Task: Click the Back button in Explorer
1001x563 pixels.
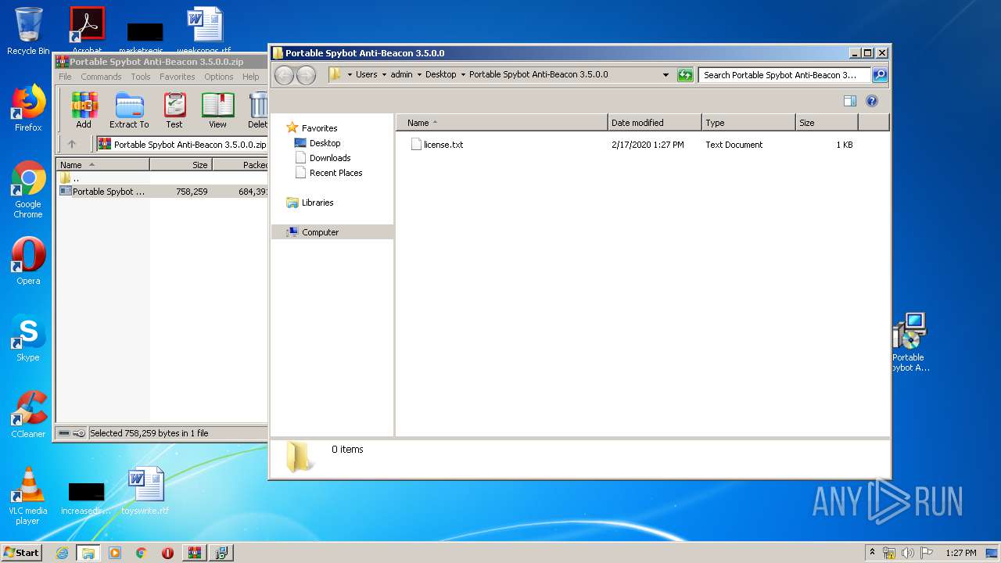Action: click(x=285, y=75)
